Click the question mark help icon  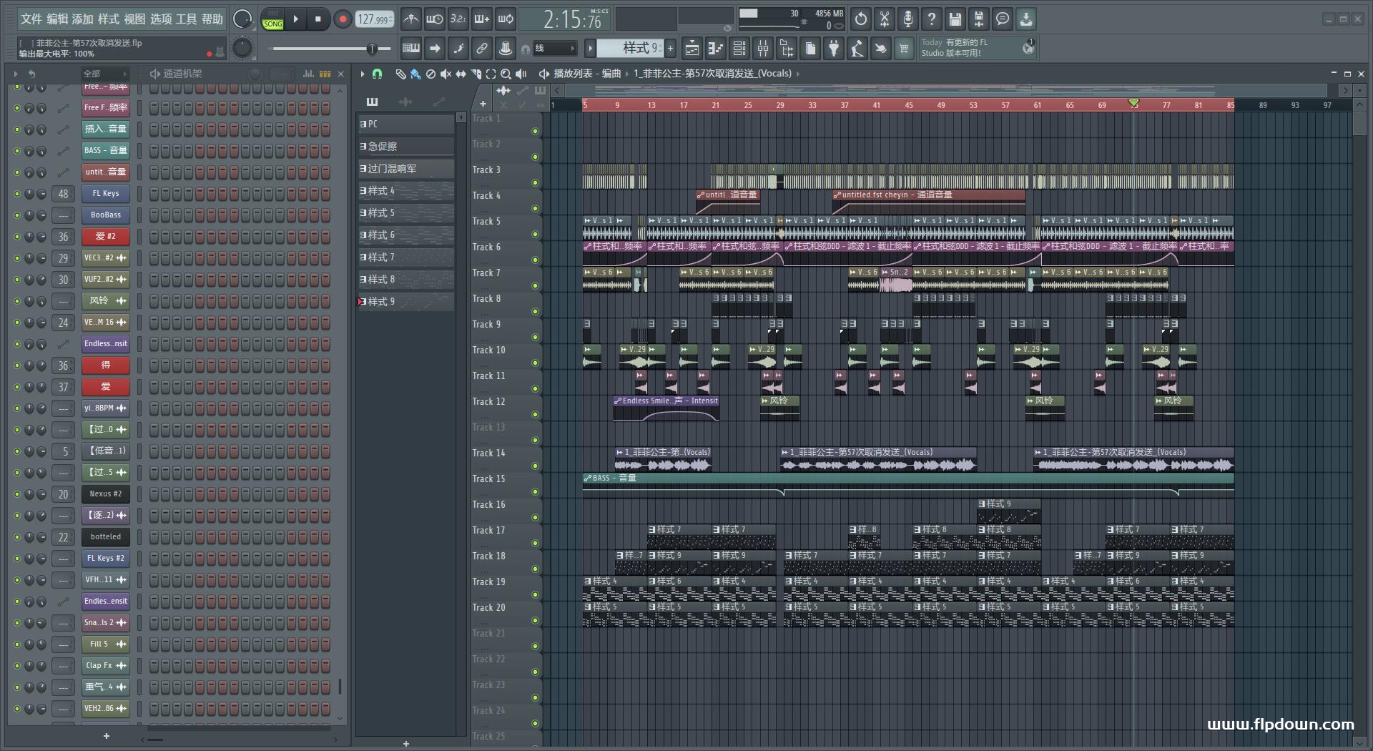[x=932, y=19]
